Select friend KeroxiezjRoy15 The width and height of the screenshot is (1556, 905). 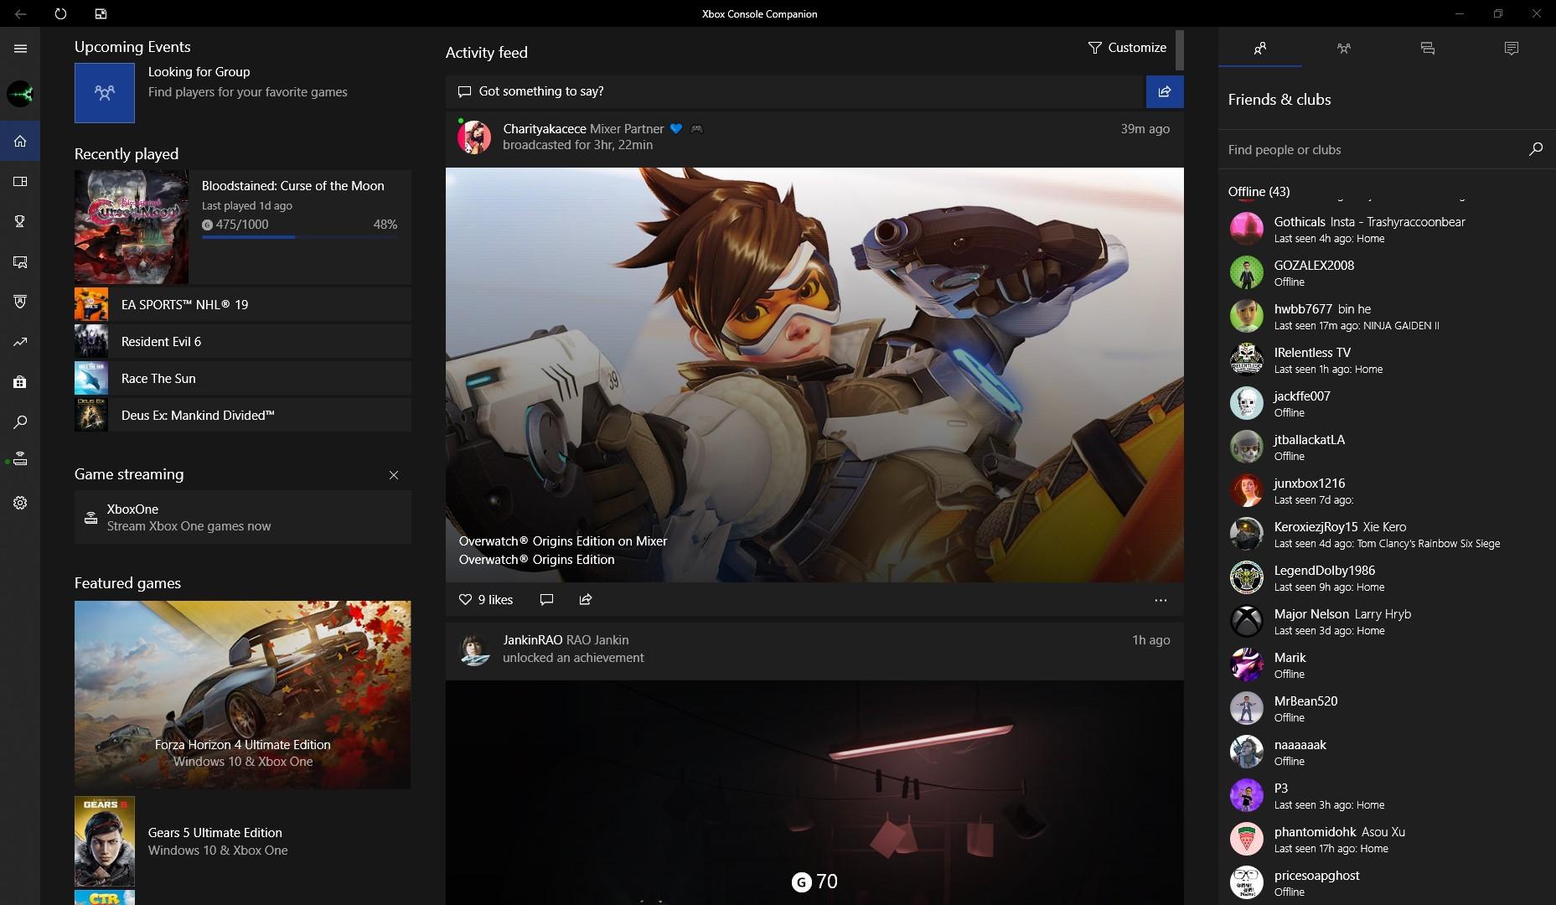[1387, 534]
